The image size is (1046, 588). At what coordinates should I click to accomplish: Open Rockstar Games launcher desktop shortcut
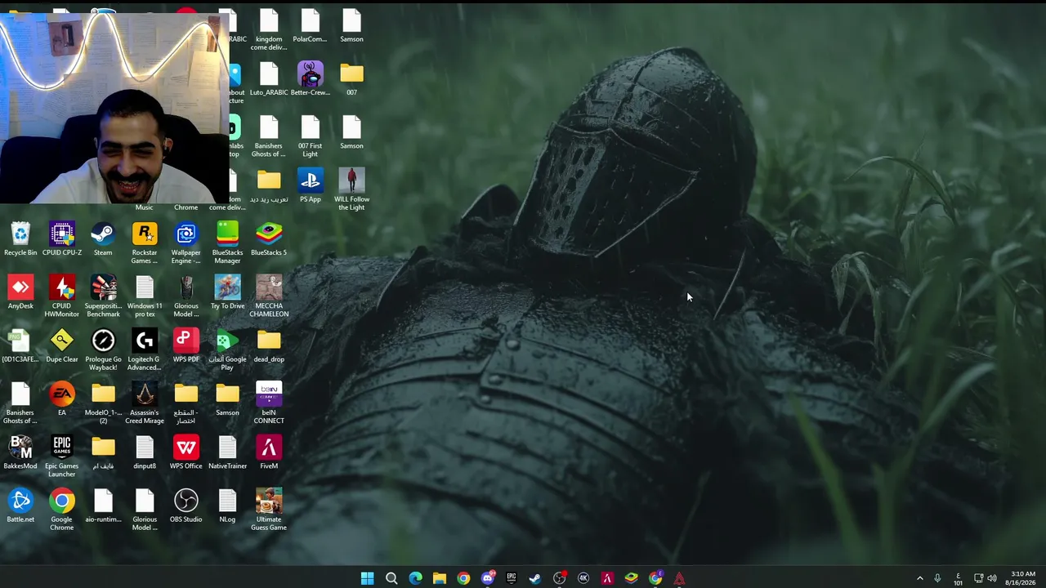pyautogui.click(x=145, y=243)
